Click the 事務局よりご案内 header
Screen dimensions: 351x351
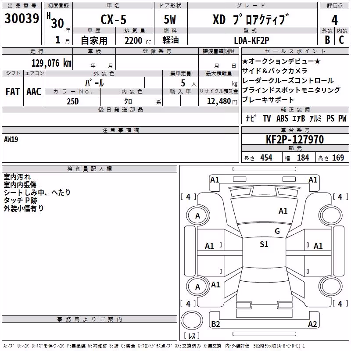(x=90, y=319)
